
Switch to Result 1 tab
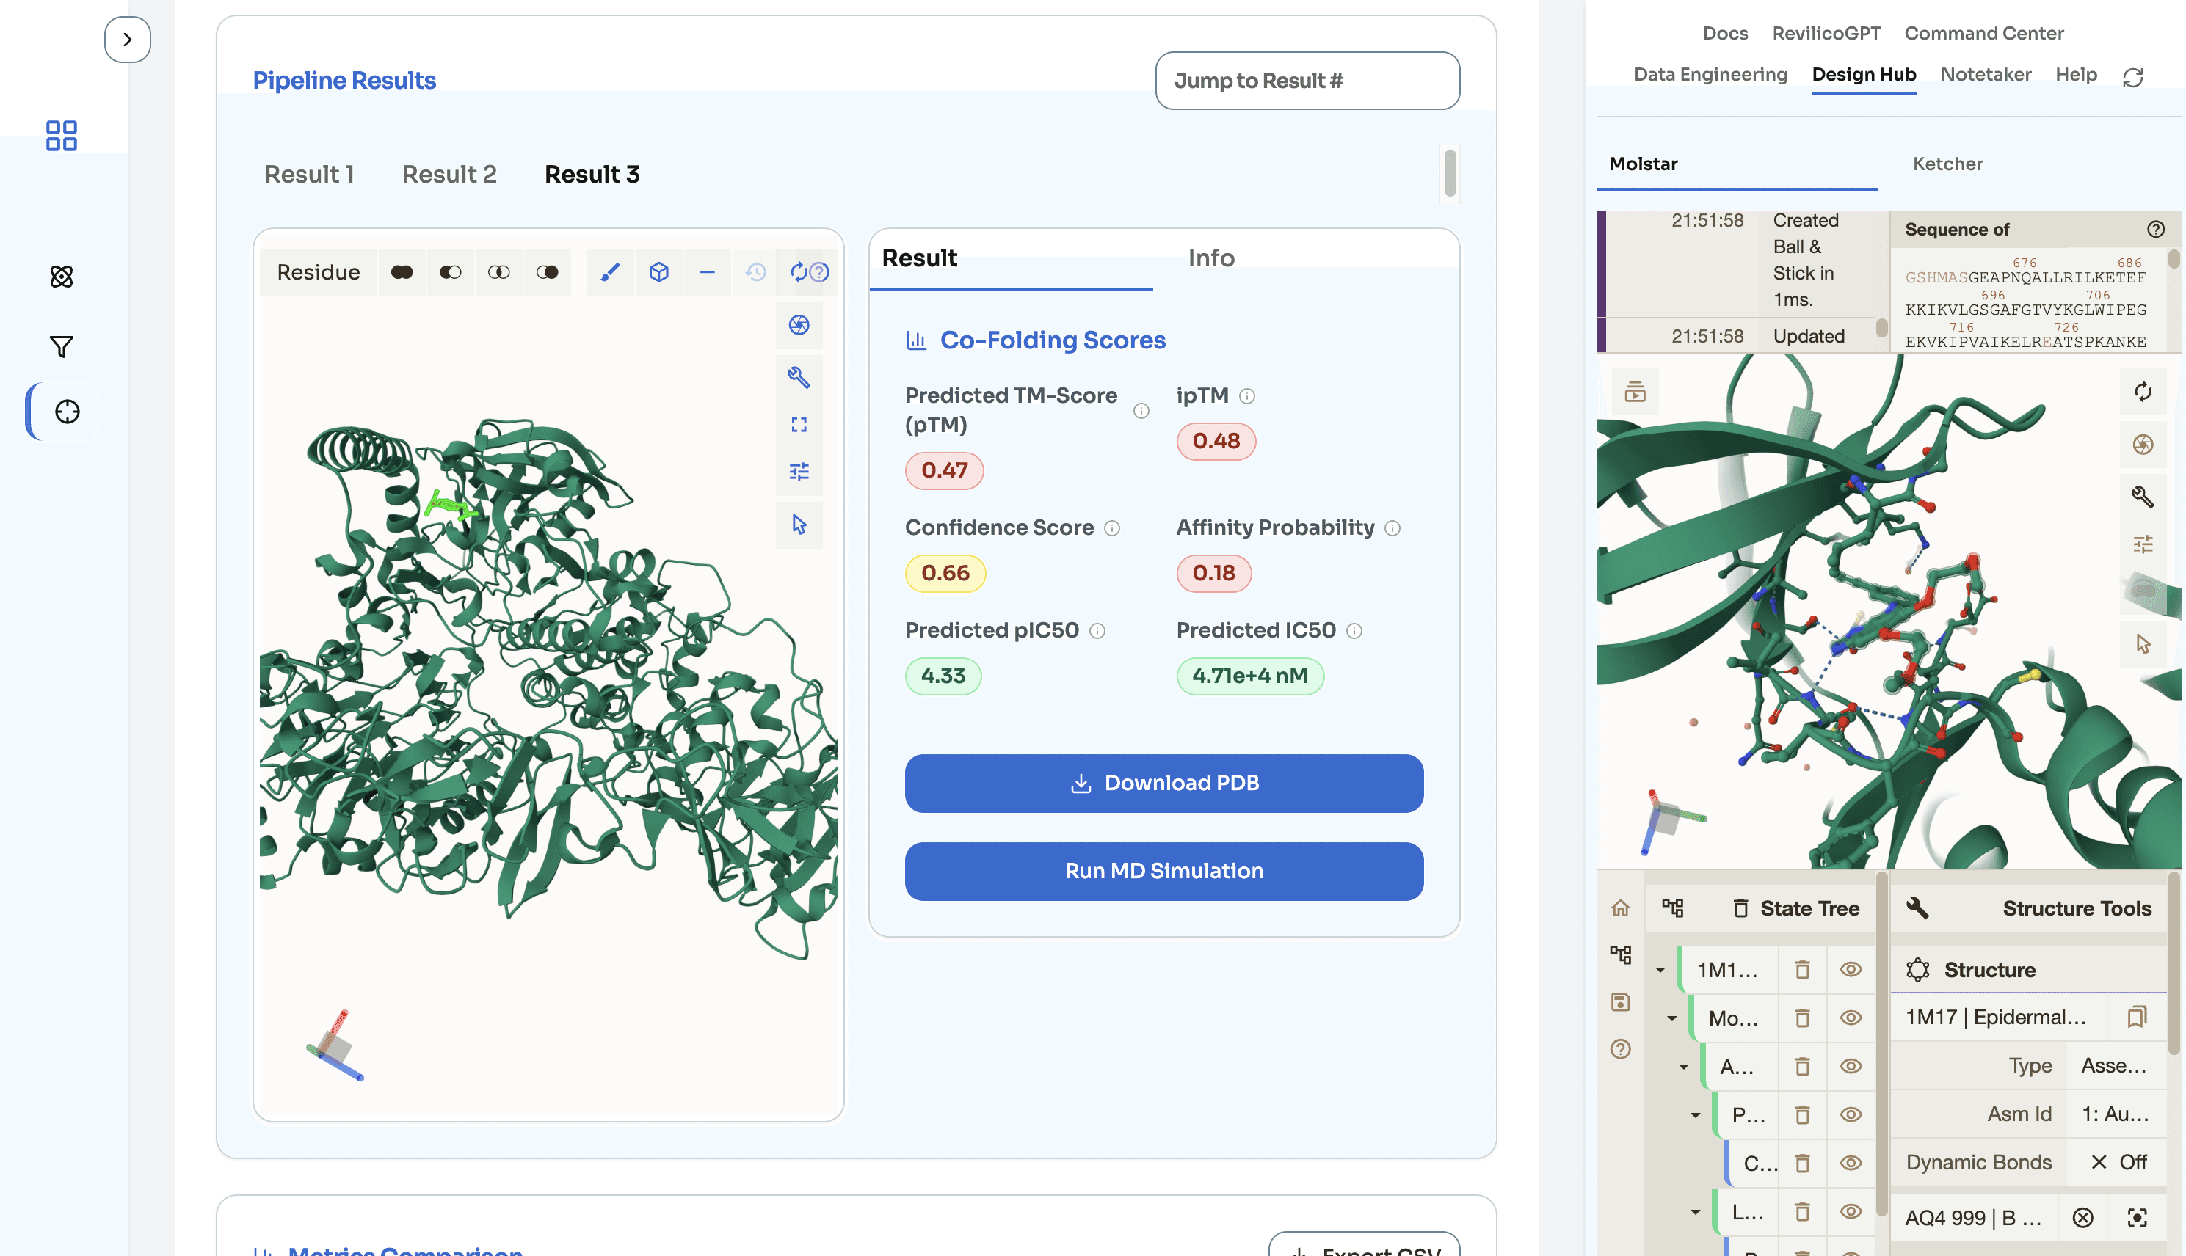309,175
